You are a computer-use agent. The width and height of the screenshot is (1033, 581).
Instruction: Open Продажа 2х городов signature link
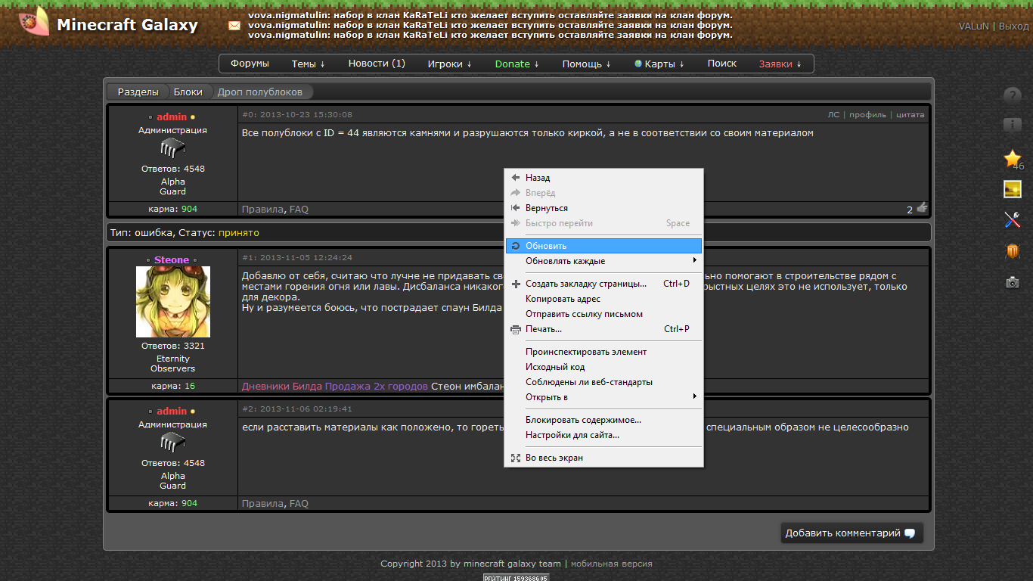tap(377, 387)
